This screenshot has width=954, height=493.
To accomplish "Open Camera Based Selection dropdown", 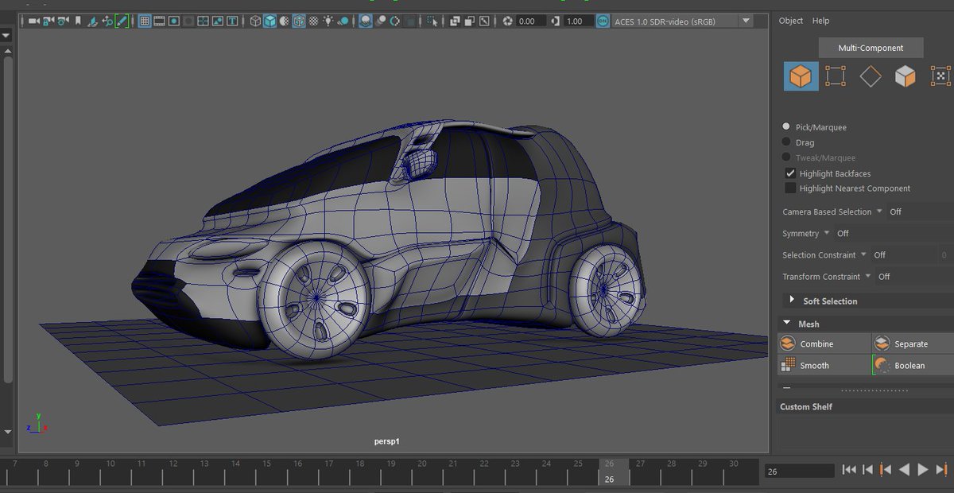I will pyautogui.click(x=879, y=212).
